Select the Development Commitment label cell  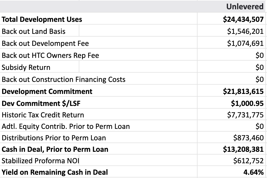tap(47, 91)
